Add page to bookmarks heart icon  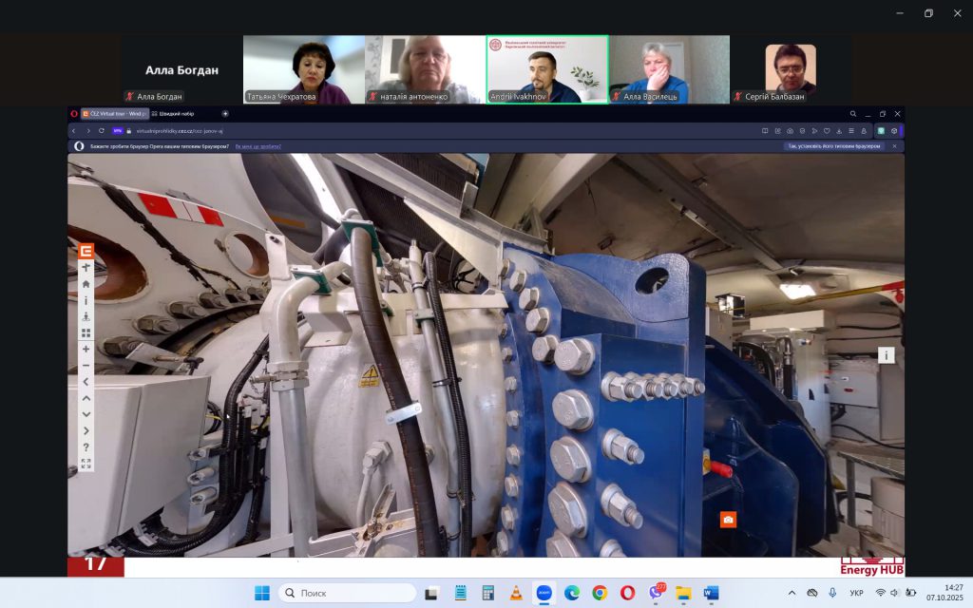click(827, 131)
